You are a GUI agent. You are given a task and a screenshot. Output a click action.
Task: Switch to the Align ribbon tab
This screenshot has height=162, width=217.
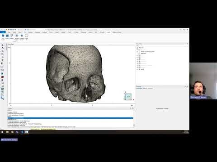14,32
